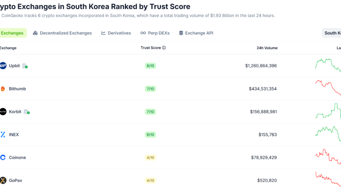Viewport: 341px width, 190px height.
Task: Click the Coinone exchange logo
Action: (3, 158)
